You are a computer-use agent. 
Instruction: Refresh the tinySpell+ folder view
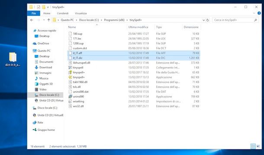pos(208,20)
